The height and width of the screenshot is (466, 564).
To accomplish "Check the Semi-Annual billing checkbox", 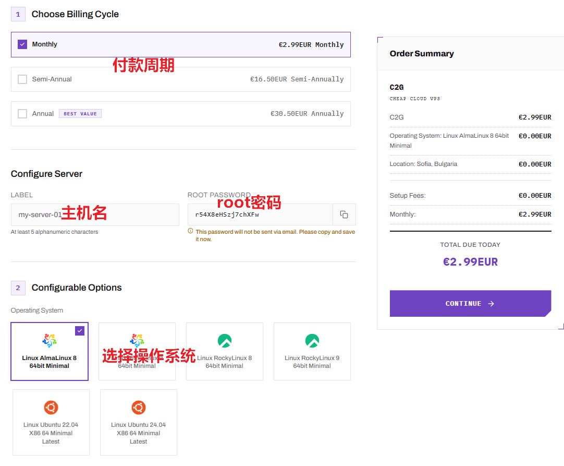I will [22, 79].
